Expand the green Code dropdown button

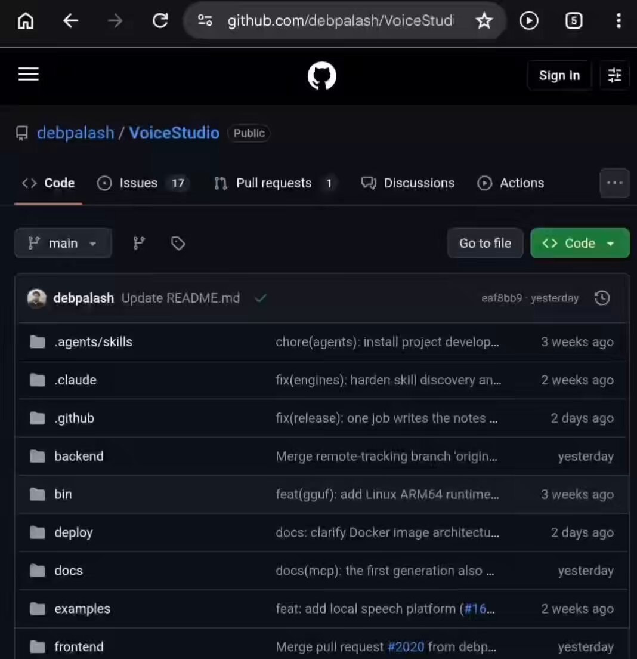pyautogui.click(x=580, y=243)
